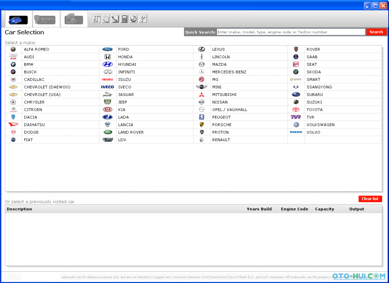389x283 pixels.
Task: Choose the Audi rings logo
Action: (x=13, y=57)
